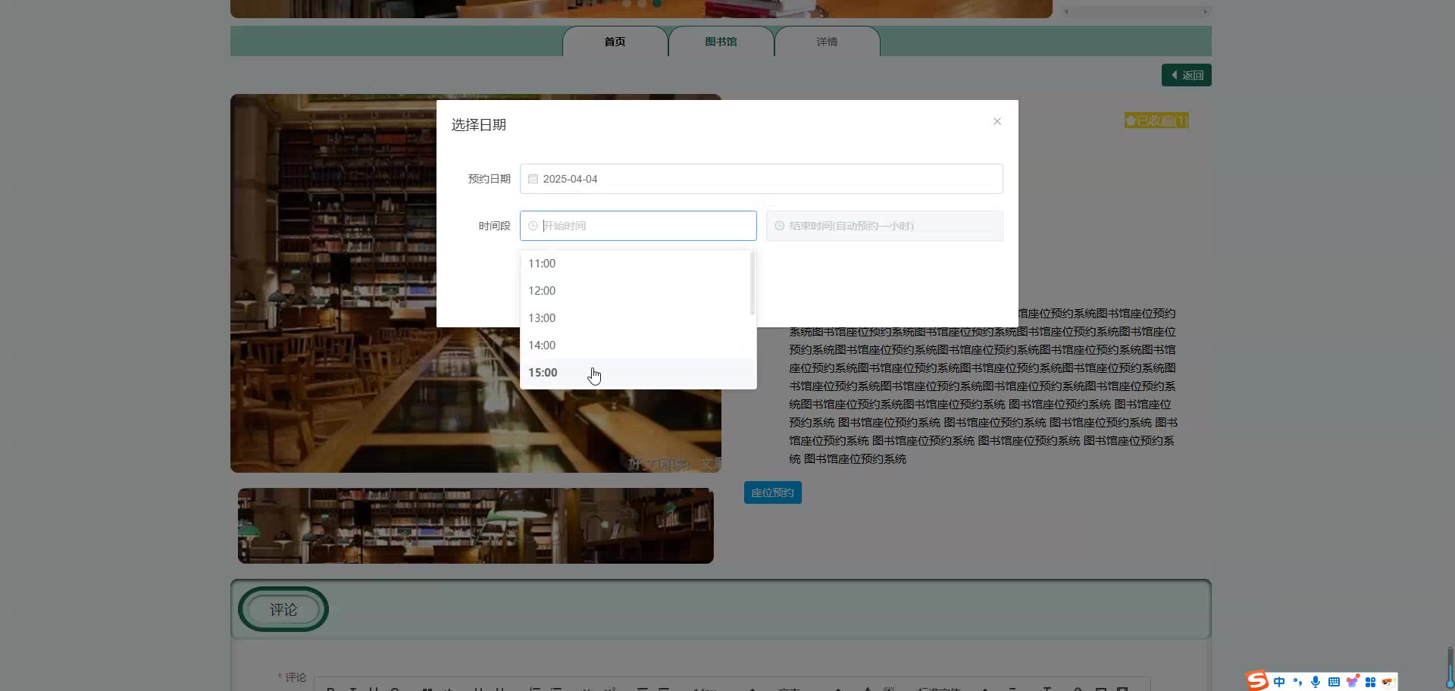The image size is (1455, 691).
Task: Toggle Chinese/English input mode (中)
Action: tap(1279, 682)
